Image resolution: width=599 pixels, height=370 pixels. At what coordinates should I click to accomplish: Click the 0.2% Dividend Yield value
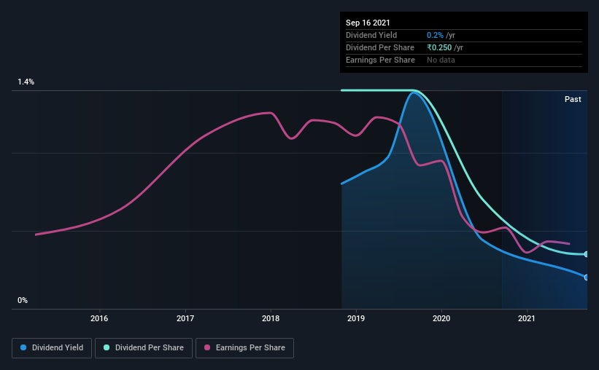[435, 35]
